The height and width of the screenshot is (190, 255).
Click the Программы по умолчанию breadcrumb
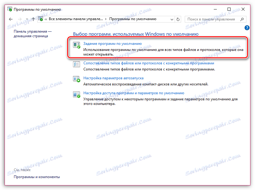tap(133, 19)
